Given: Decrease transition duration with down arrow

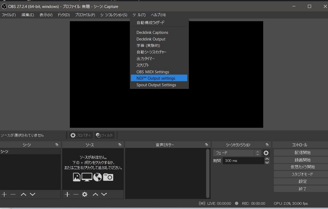Looking at the screenshot, I should pos(267,162).
